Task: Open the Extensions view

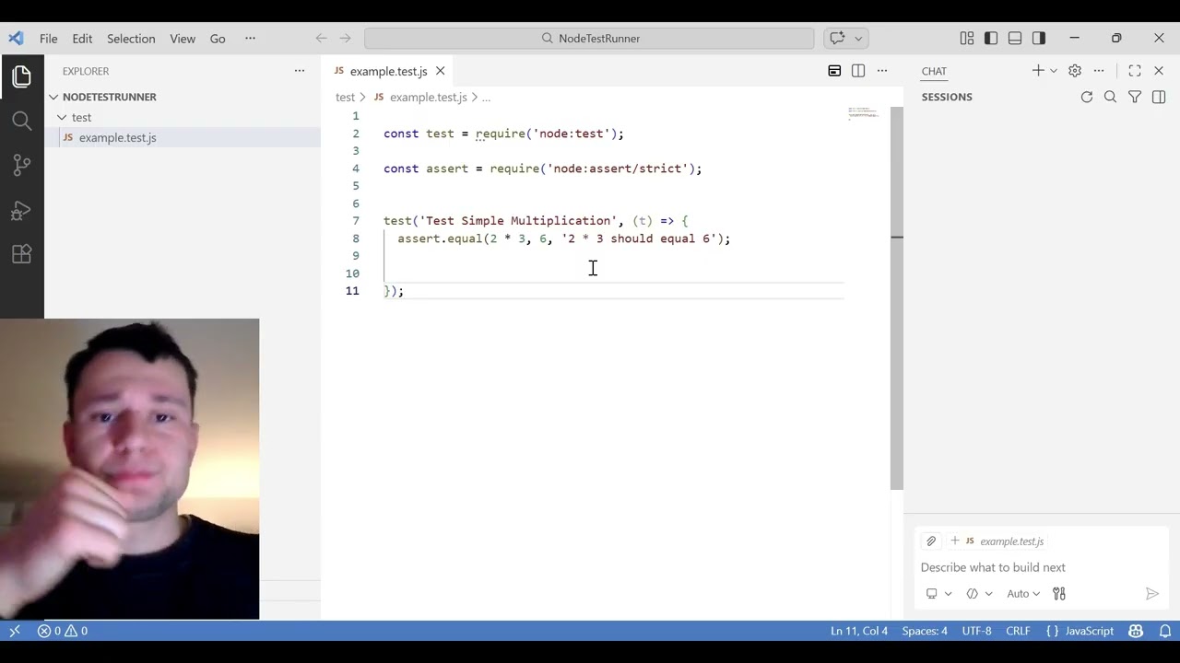Action: 22,254
